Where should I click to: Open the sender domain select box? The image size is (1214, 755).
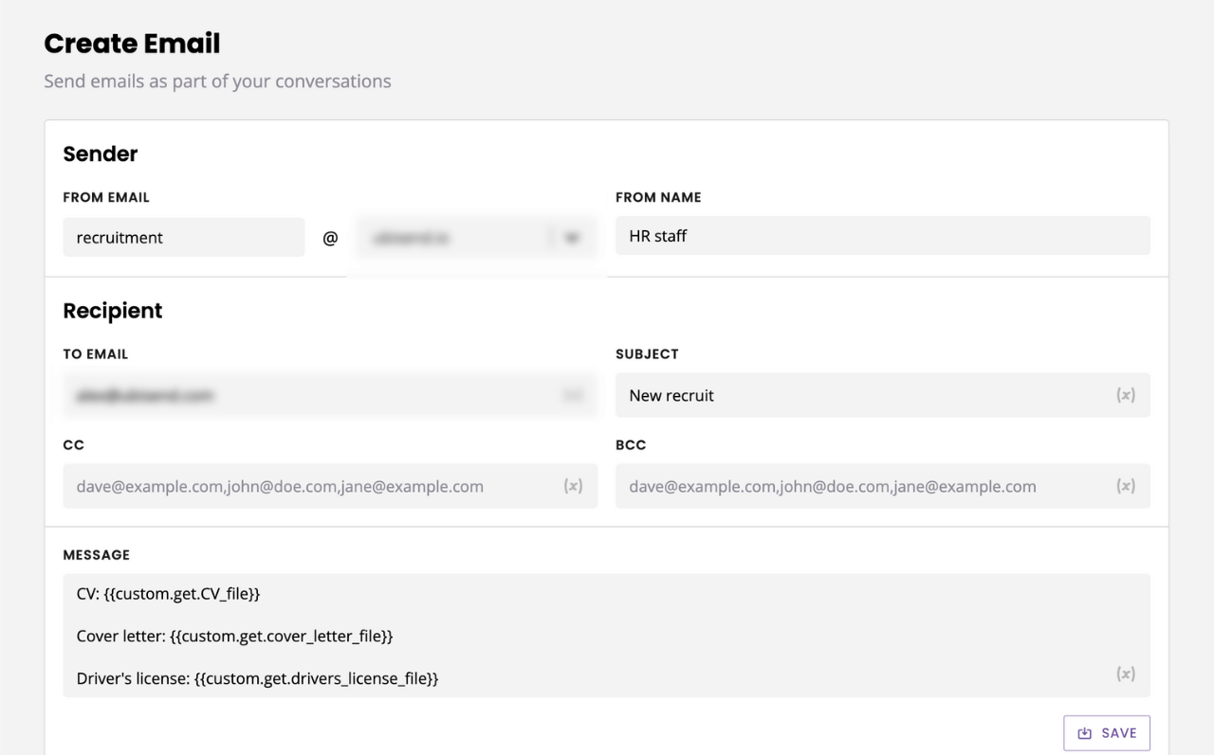[x=451, y=238]
